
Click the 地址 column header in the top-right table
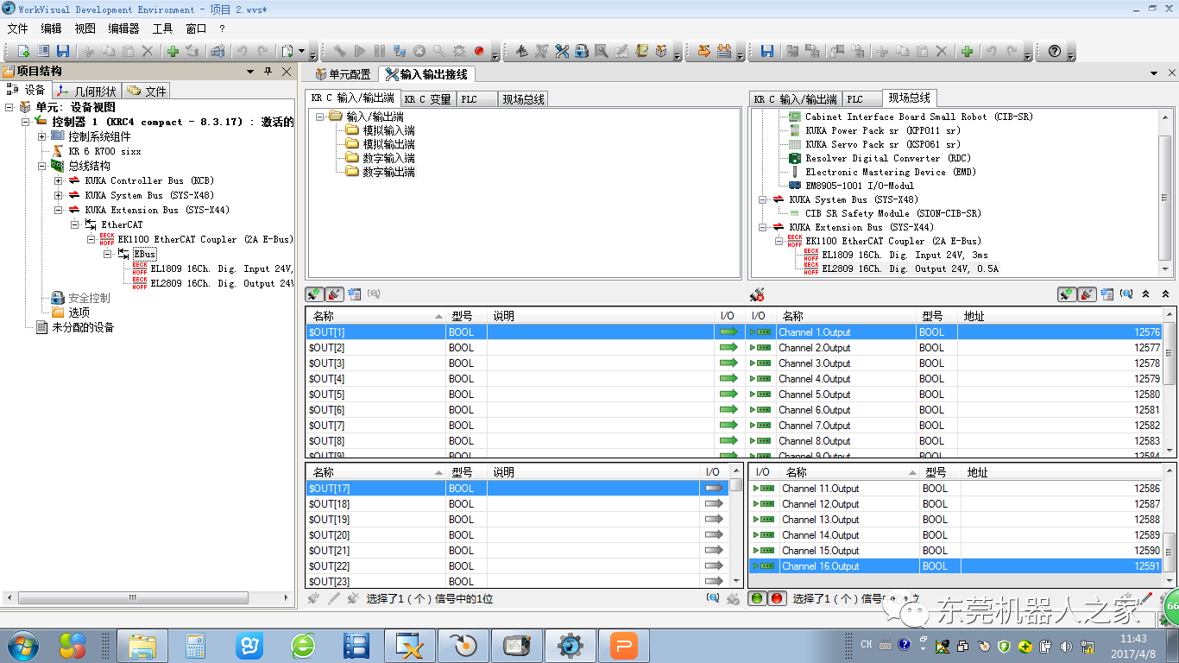tap(1060, 316)
